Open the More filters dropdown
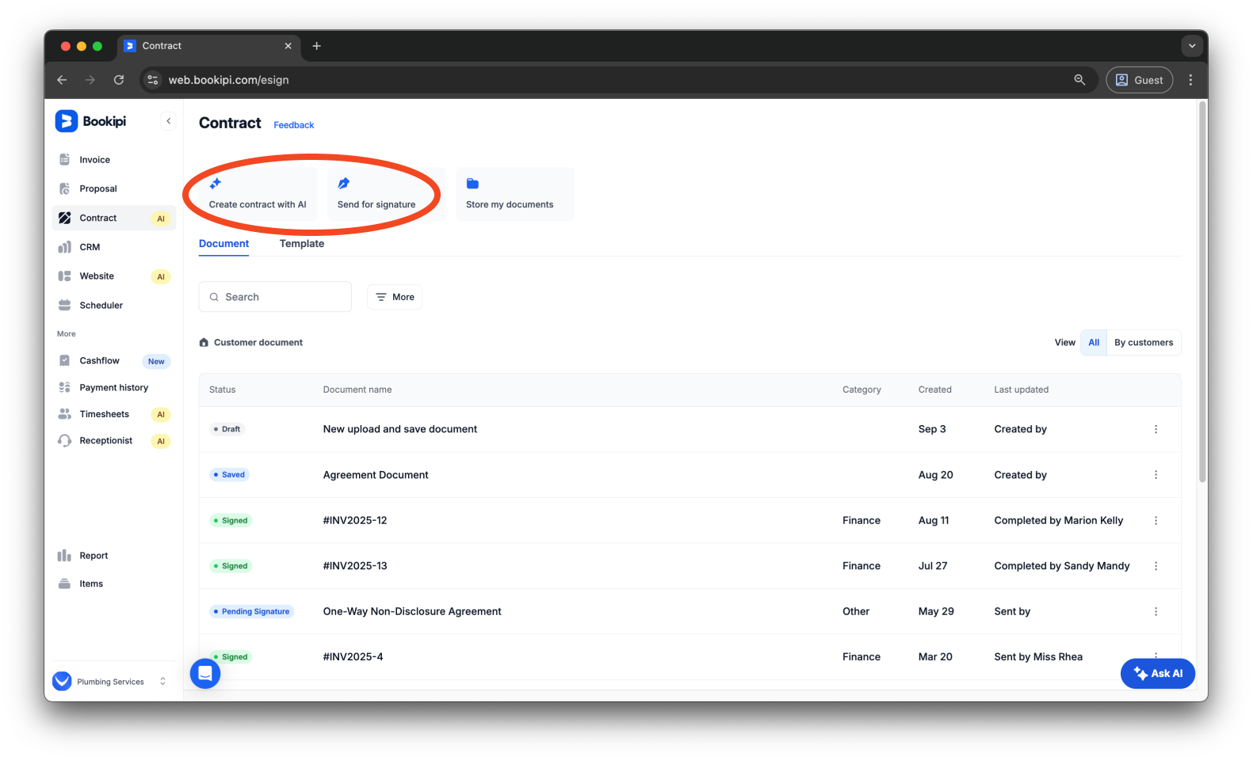Image resolution: width=1253 pixels, height=760 pixels. pos(395,297)
